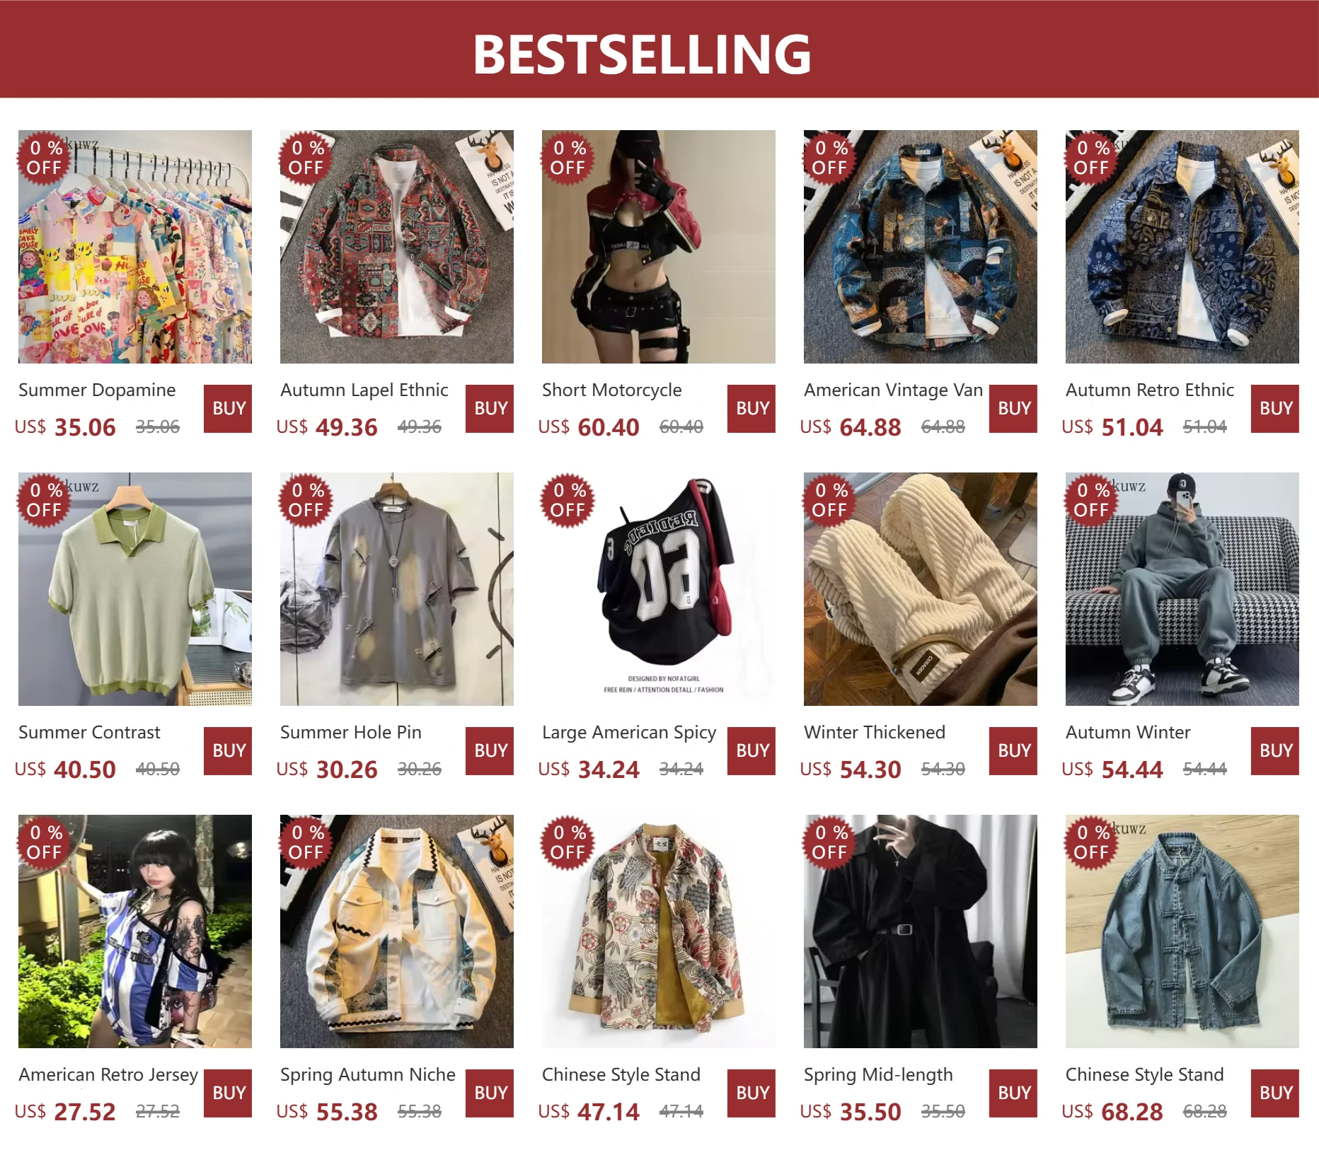
Task: Buy the Chinese Style Stand floral jacket
Action: (x=751, y=1093)
